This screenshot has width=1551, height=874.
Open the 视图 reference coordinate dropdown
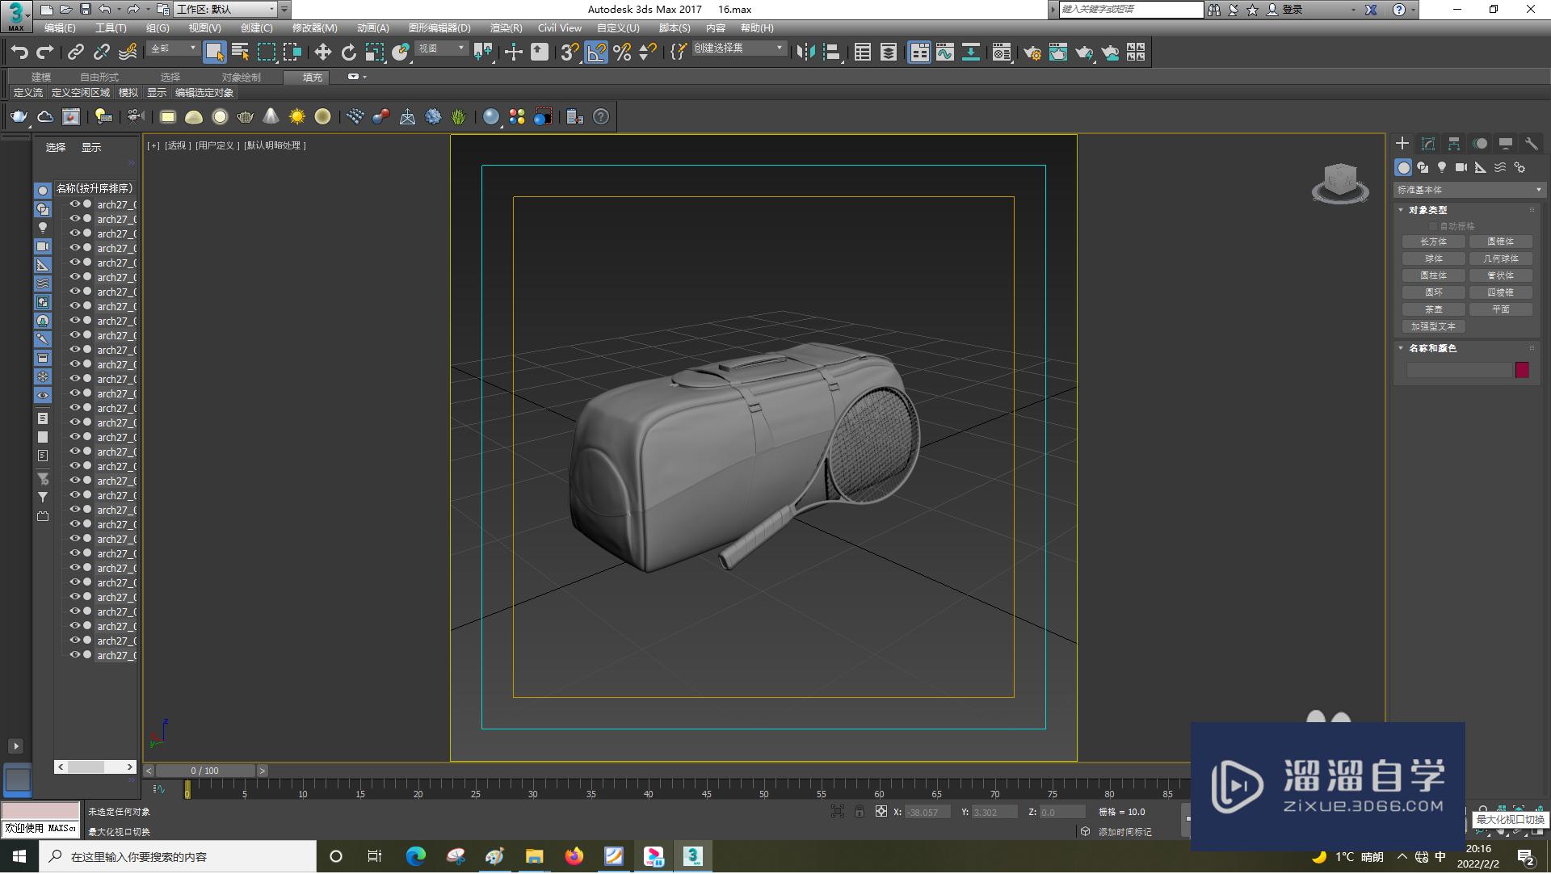point(441,49)
